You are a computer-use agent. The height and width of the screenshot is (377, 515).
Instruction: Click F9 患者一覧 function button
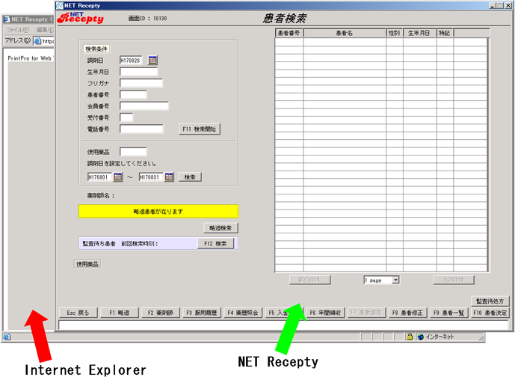pyautogui.click(x=448, y=313)
